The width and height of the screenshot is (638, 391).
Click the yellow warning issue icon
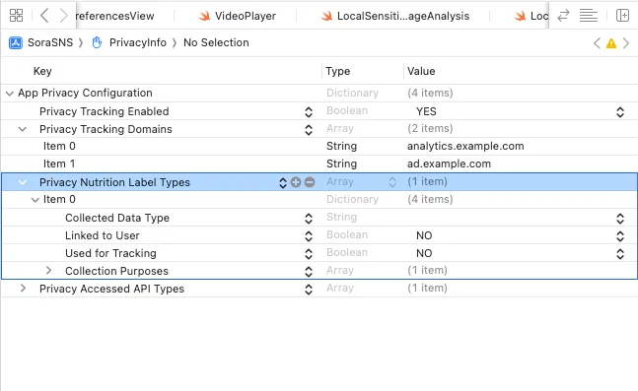[611, 43]
